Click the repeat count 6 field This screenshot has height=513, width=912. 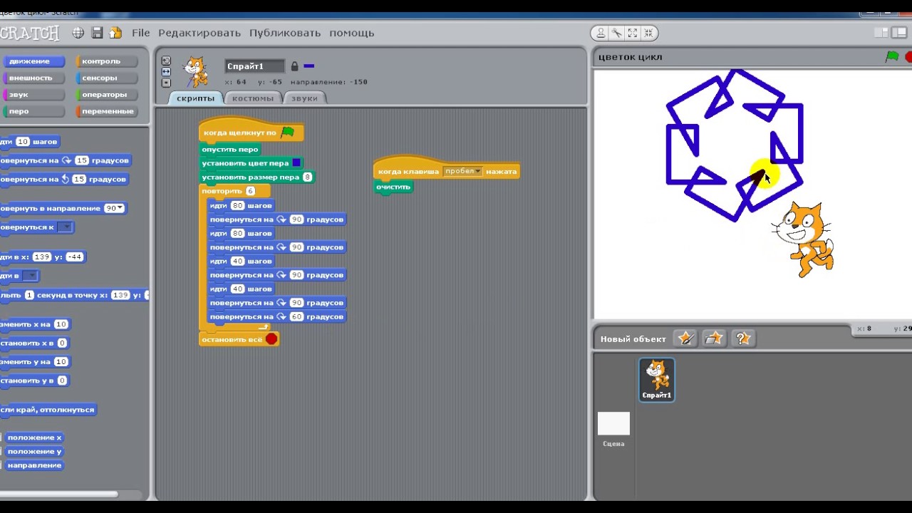tap(250, 191)
